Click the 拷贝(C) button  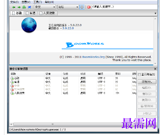coord(147,100)
